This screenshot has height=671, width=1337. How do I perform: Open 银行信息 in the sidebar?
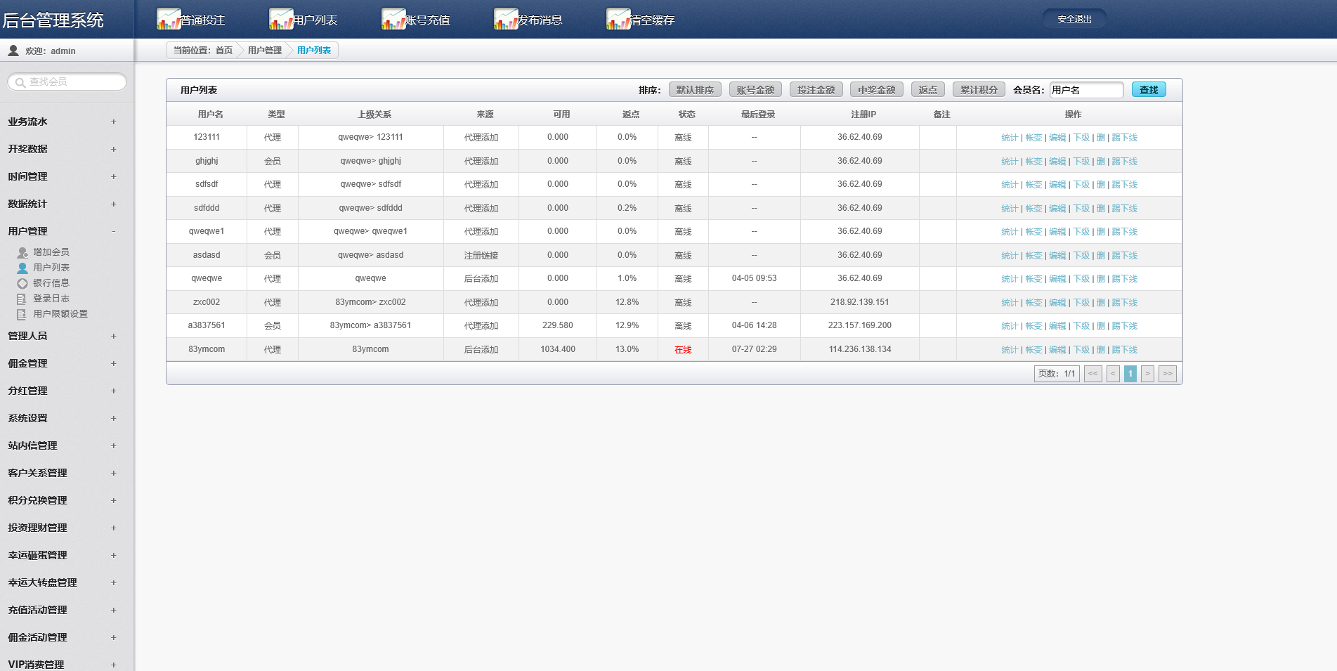[51, 283]
